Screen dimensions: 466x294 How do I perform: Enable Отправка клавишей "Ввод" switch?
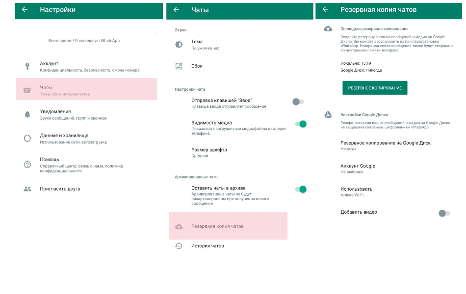click(298, 102)
